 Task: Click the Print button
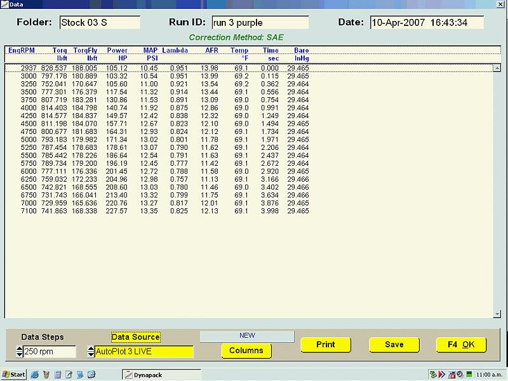click(326, 345)
